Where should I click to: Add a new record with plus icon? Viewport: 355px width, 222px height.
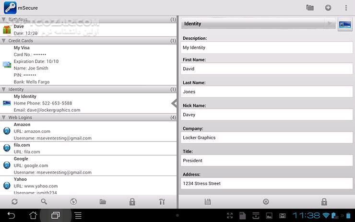(328, 8)
